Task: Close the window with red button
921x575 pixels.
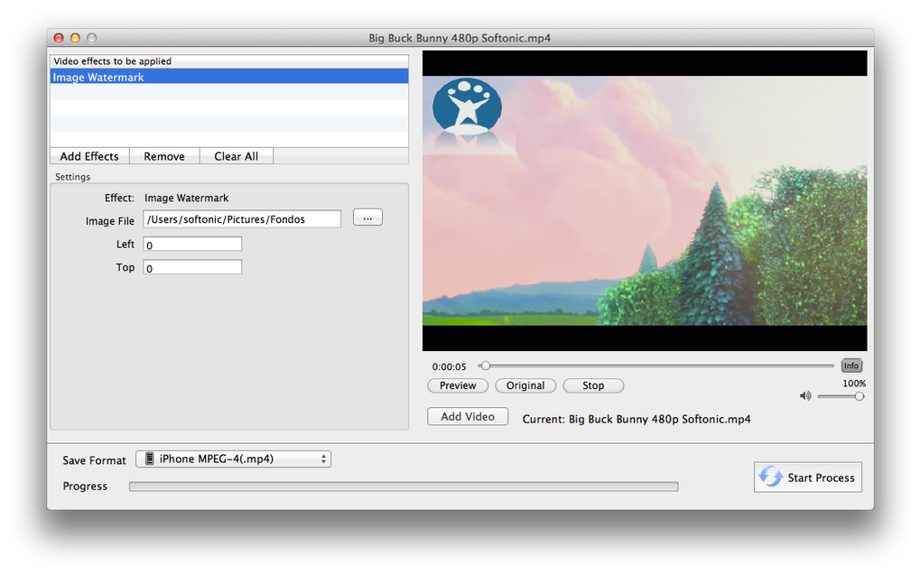Action: pyautogui.click(x=59, y=38)
